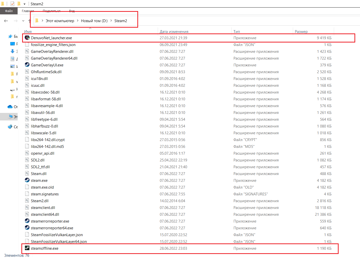Open OneDrive cloud icon in sidebar
360x259 pixels.
(x=10, y=107)
